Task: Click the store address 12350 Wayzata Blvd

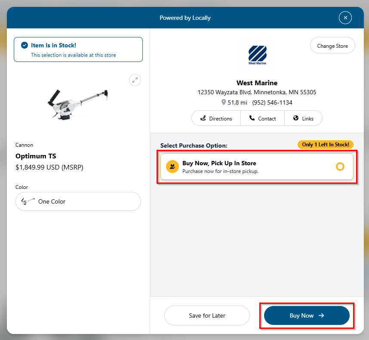Action: (x=257, y=92)
